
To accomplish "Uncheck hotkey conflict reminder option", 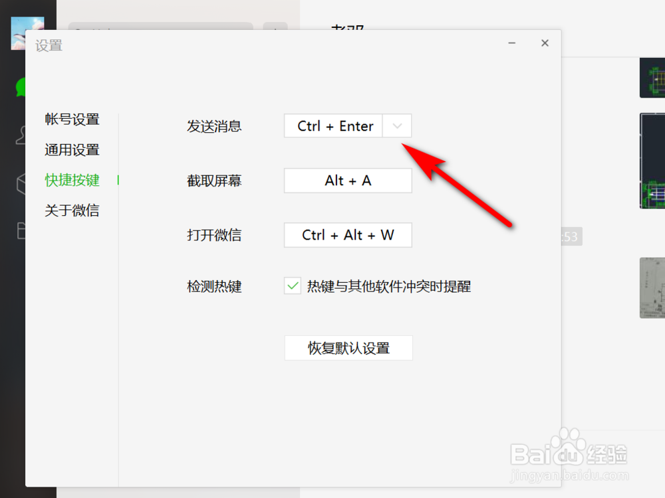I will pos(292,286).
